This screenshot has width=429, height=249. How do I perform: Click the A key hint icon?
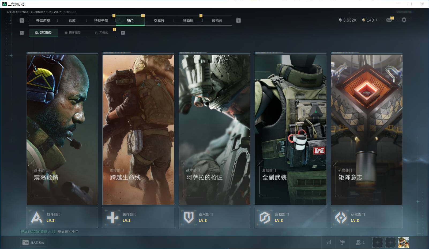(x=22, y=33)
